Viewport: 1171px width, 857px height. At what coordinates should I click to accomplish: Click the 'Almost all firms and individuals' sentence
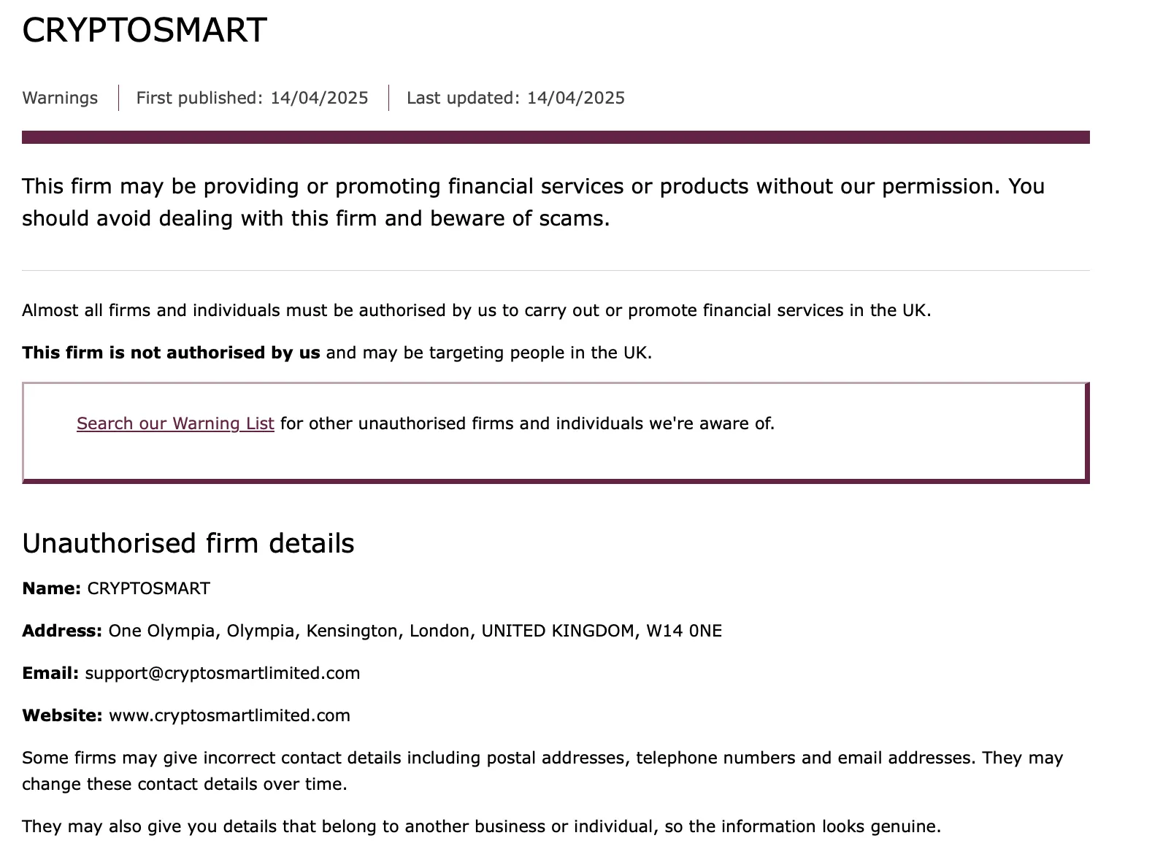click(x=477, y=310)
